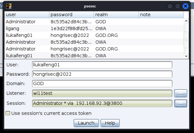The height and width of the screenshot is (133, 194).
Task: Launch the psexec attack
Action: pyautogui.click(x=86, y=123)
